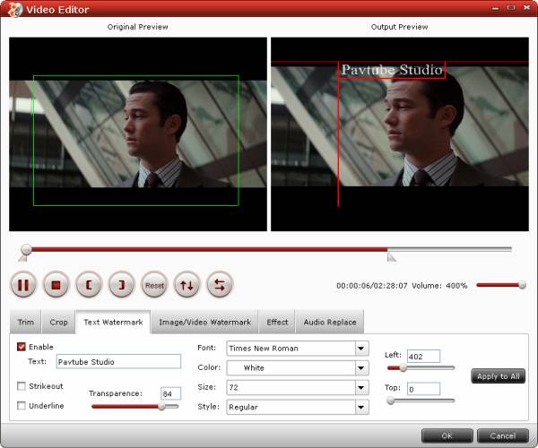538x448 pixels.
Task: Click the Left position input field
Action: pos(423,356)
